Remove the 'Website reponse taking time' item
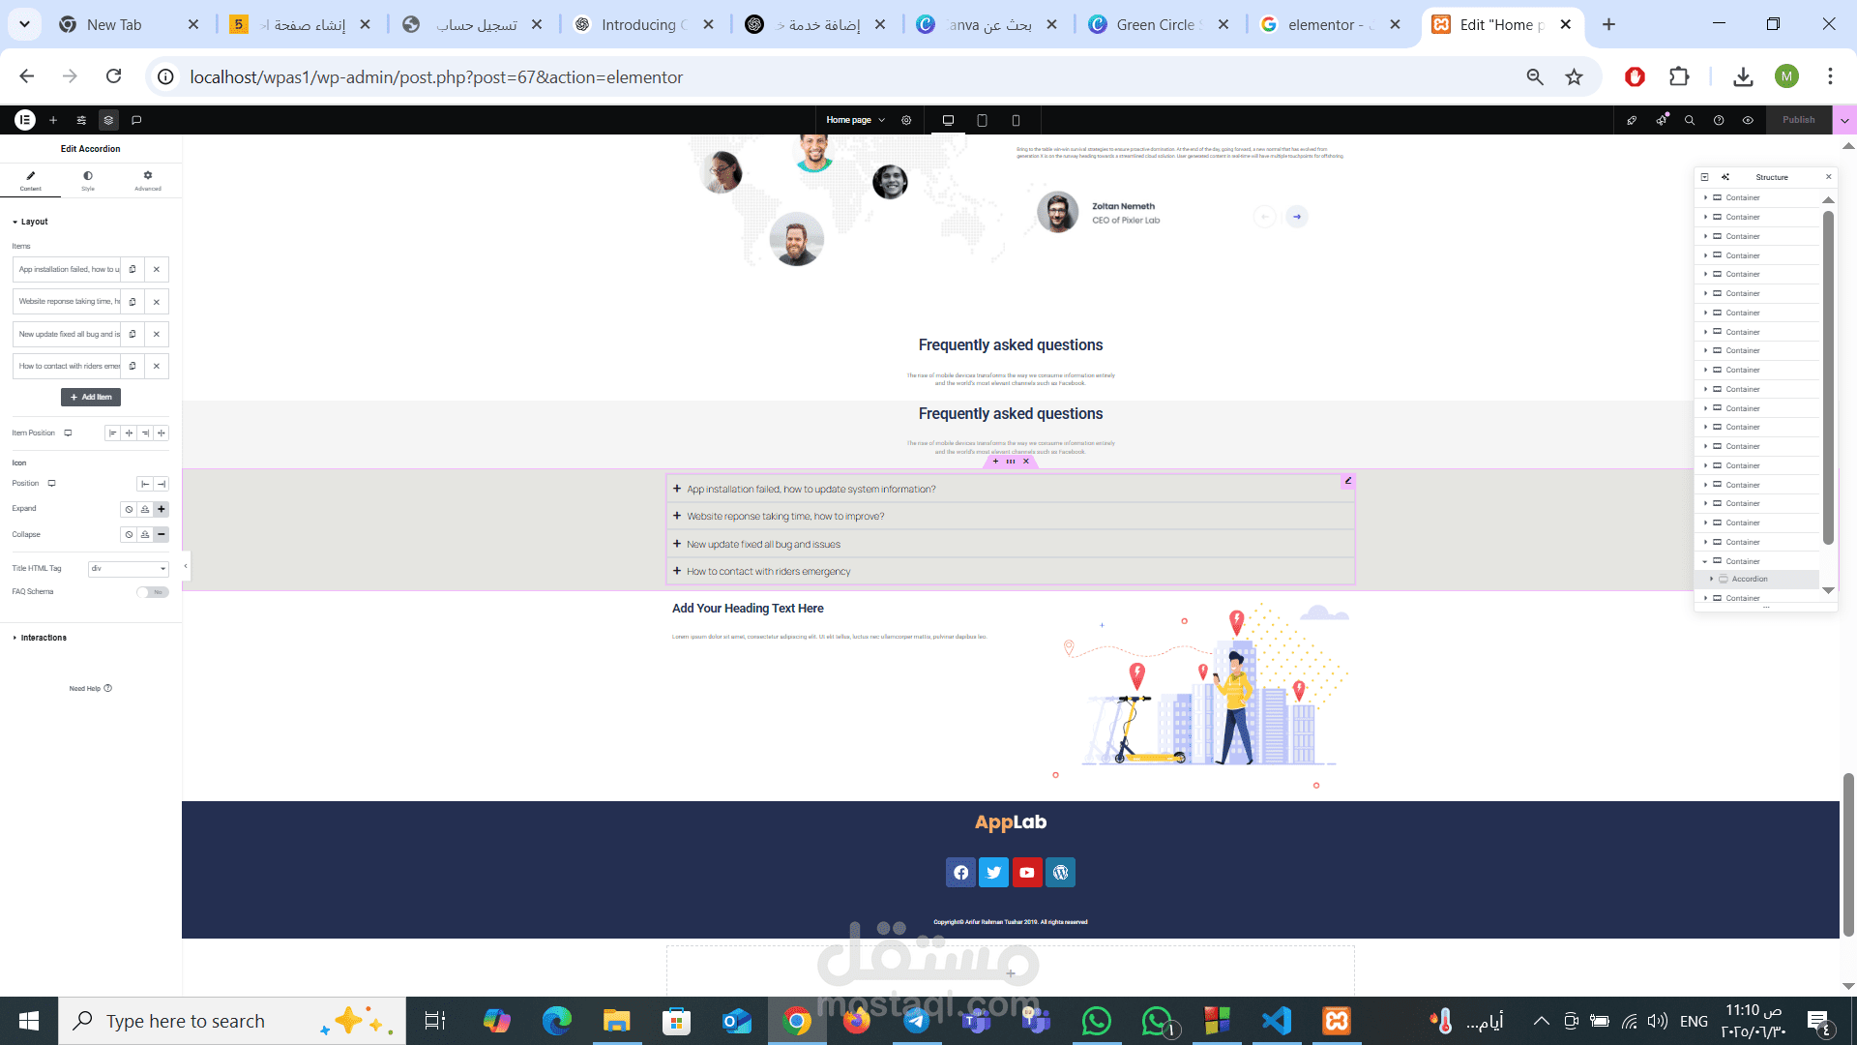The image size is (1857, 1045). point(157,302)
